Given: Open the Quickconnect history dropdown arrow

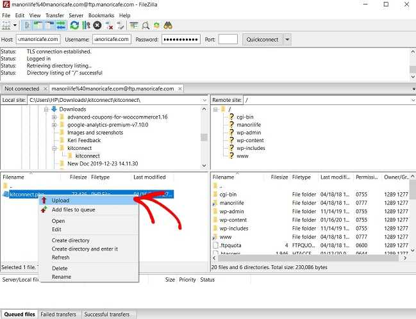Looking at the screenshot, I should [287, 39].
